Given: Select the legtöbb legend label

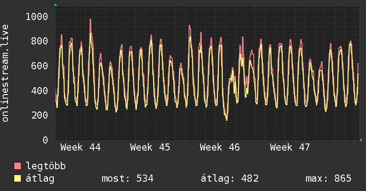Looking at the screenshot, I should (46, 166).
